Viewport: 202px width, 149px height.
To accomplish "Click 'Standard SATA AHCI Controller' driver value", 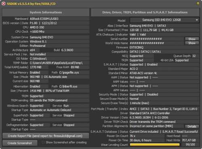I will click(150, 113).
